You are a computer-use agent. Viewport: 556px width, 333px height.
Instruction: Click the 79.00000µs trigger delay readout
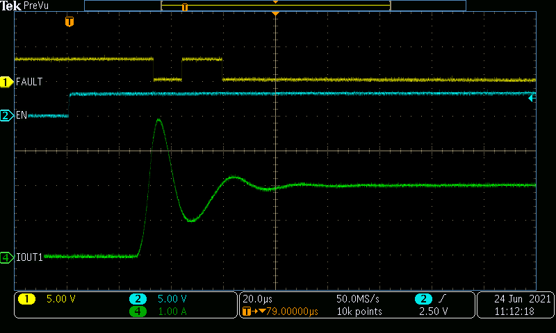click(292, 311)
